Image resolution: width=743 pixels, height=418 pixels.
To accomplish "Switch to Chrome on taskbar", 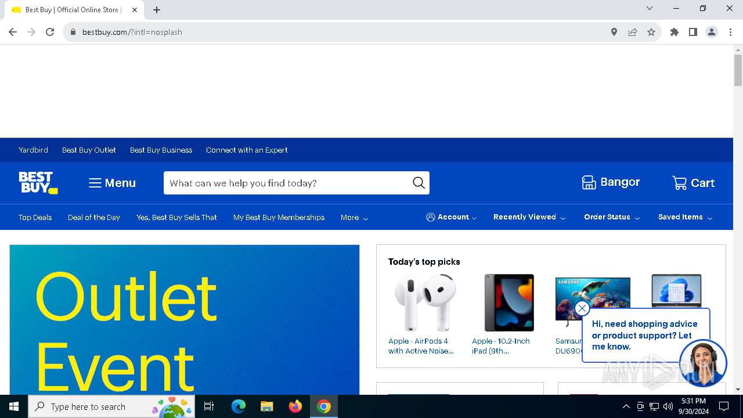I will (324, 406).
